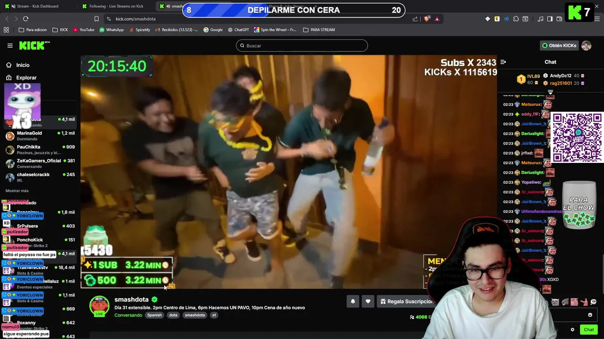Click smashdota's verified badge
The image size is (604, 339).
click(154, 299)
